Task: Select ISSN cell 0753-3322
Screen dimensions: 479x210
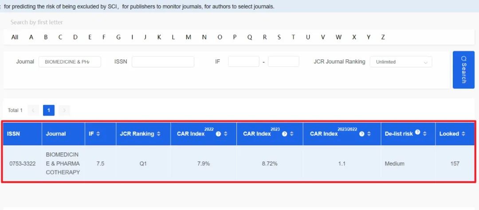Action: (23, 163)
